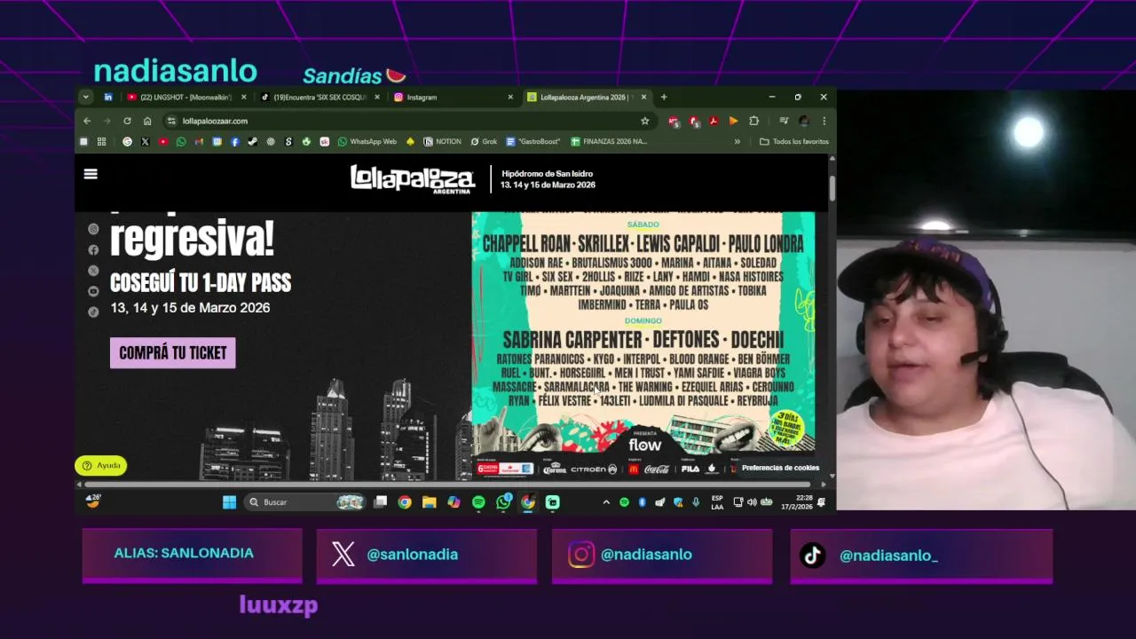The height and width of the screenshot is (639, 1136).
Task: Open Lollapalooza's X icon in left social bar
Action: [x=93, y=271]
